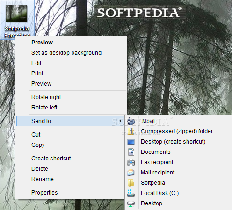This screenshot has width=232, height=210.
Task: Click Create shortcut
Action: coord(51,159)
